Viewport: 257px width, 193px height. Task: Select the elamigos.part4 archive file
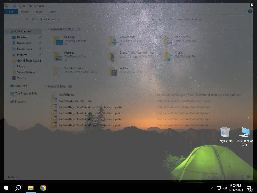(90, 107)
